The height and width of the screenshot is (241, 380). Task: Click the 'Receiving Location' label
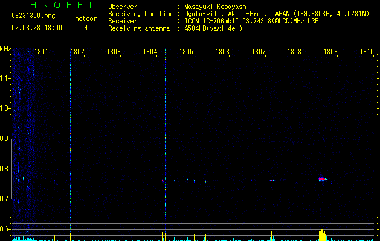pyautogui.click(x=141, y=14)
